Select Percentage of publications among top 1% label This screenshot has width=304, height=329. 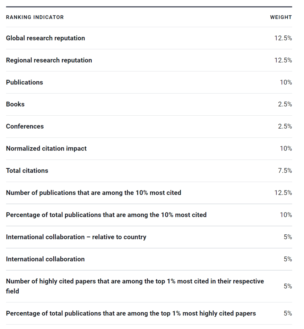131,313
